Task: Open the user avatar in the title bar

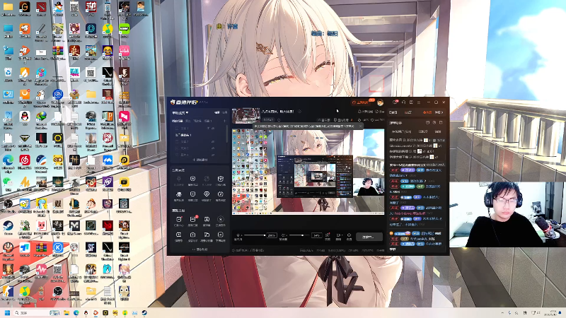Action: coord(380,102)
